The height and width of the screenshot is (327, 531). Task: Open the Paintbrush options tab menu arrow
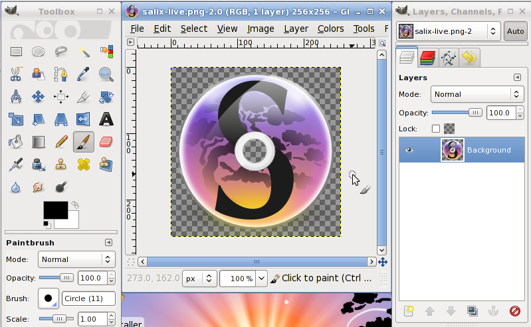pyautogui.click(x=108, y=243)
